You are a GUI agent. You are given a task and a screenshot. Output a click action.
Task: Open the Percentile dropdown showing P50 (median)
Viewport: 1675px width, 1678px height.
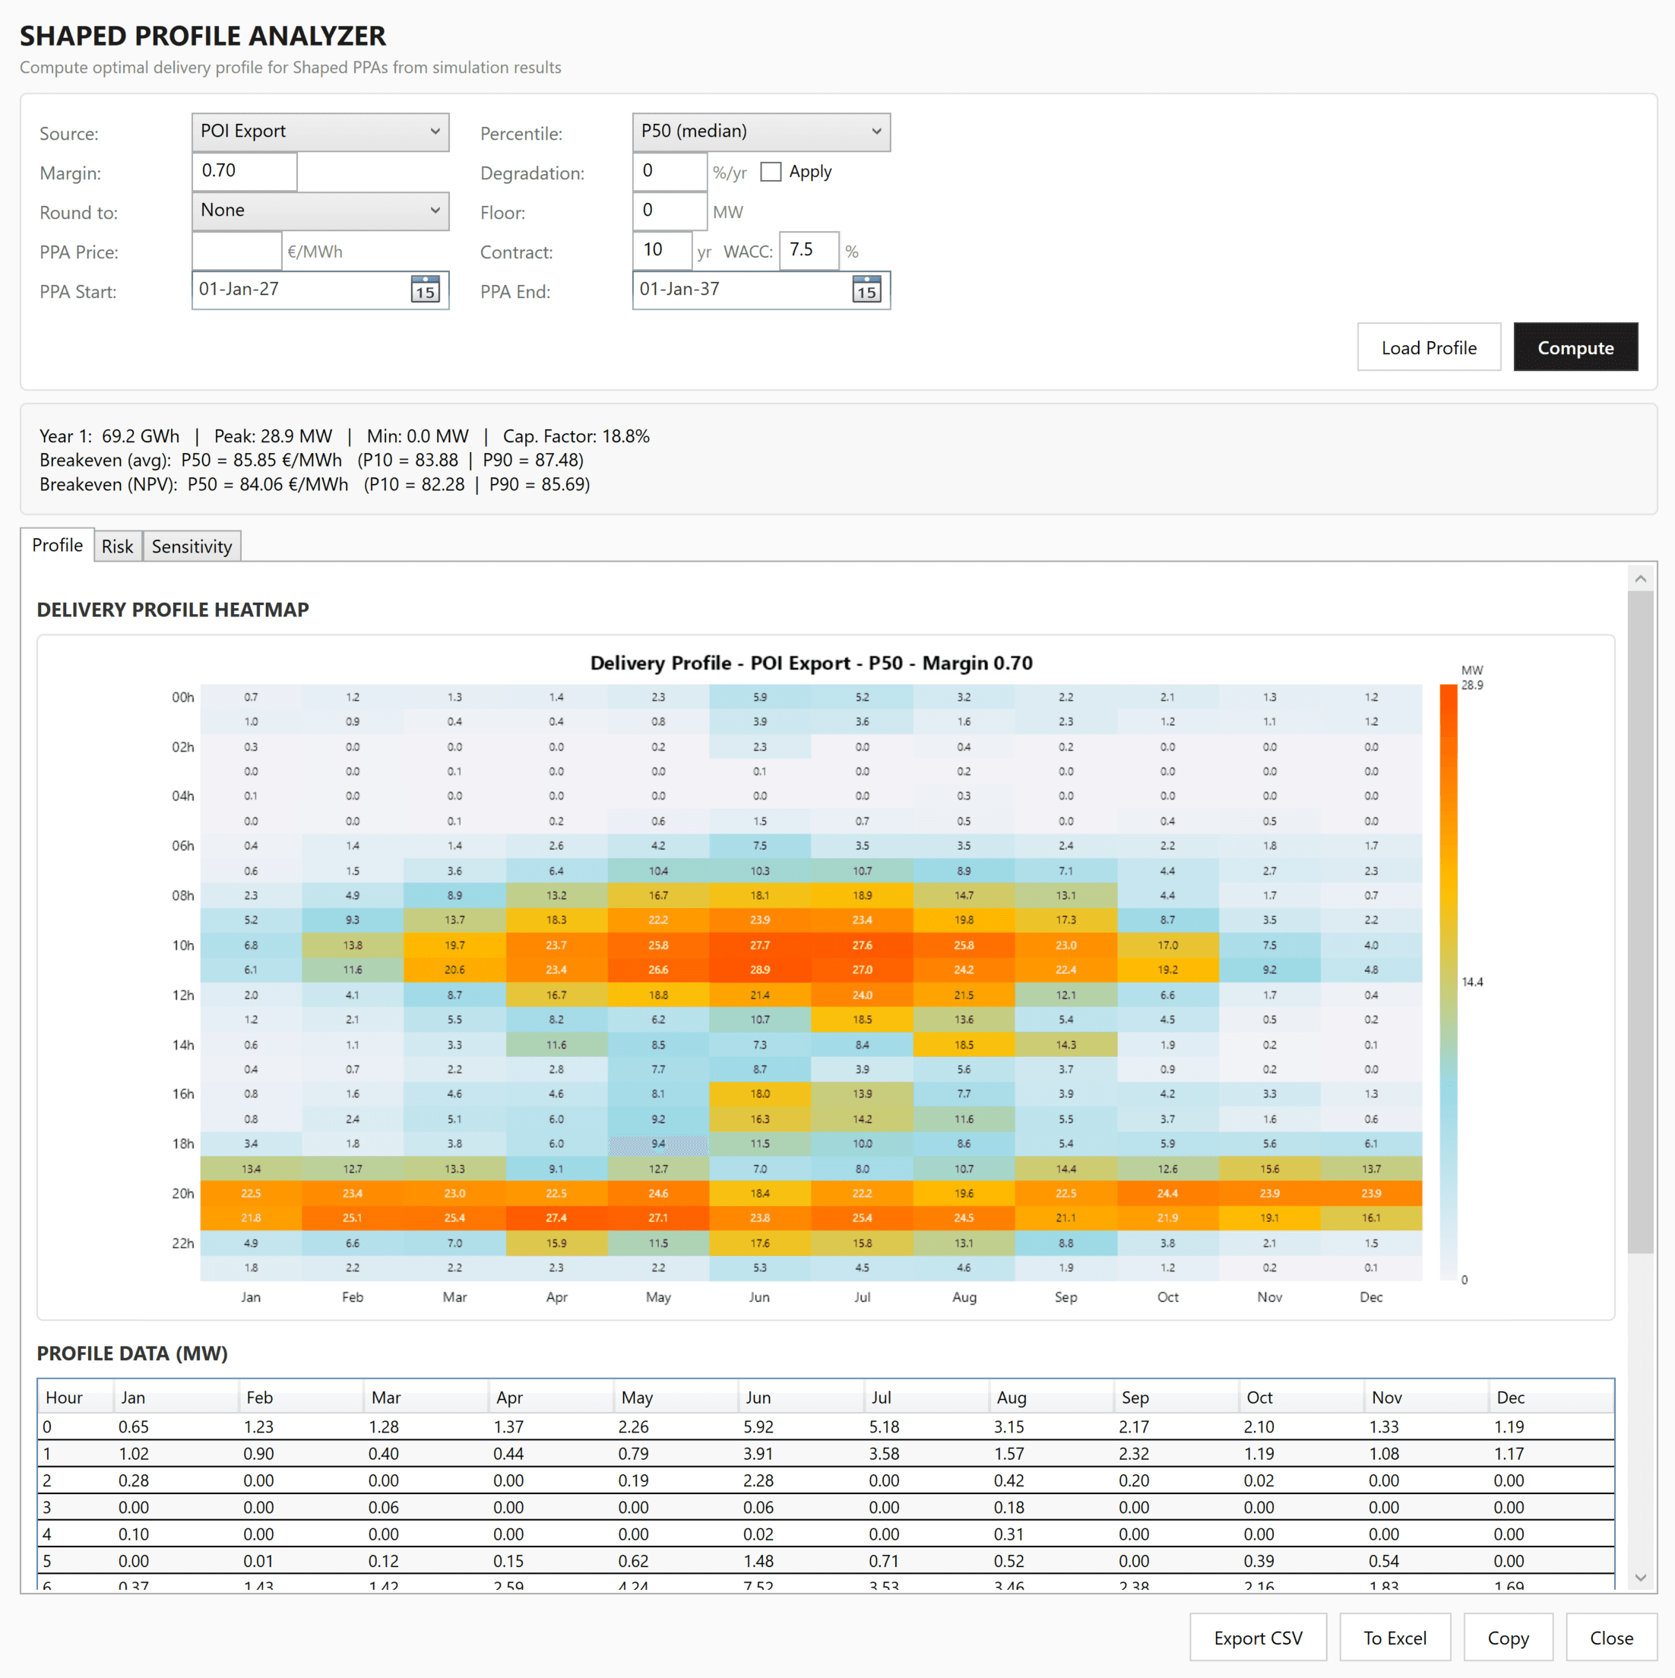(761, 131)
